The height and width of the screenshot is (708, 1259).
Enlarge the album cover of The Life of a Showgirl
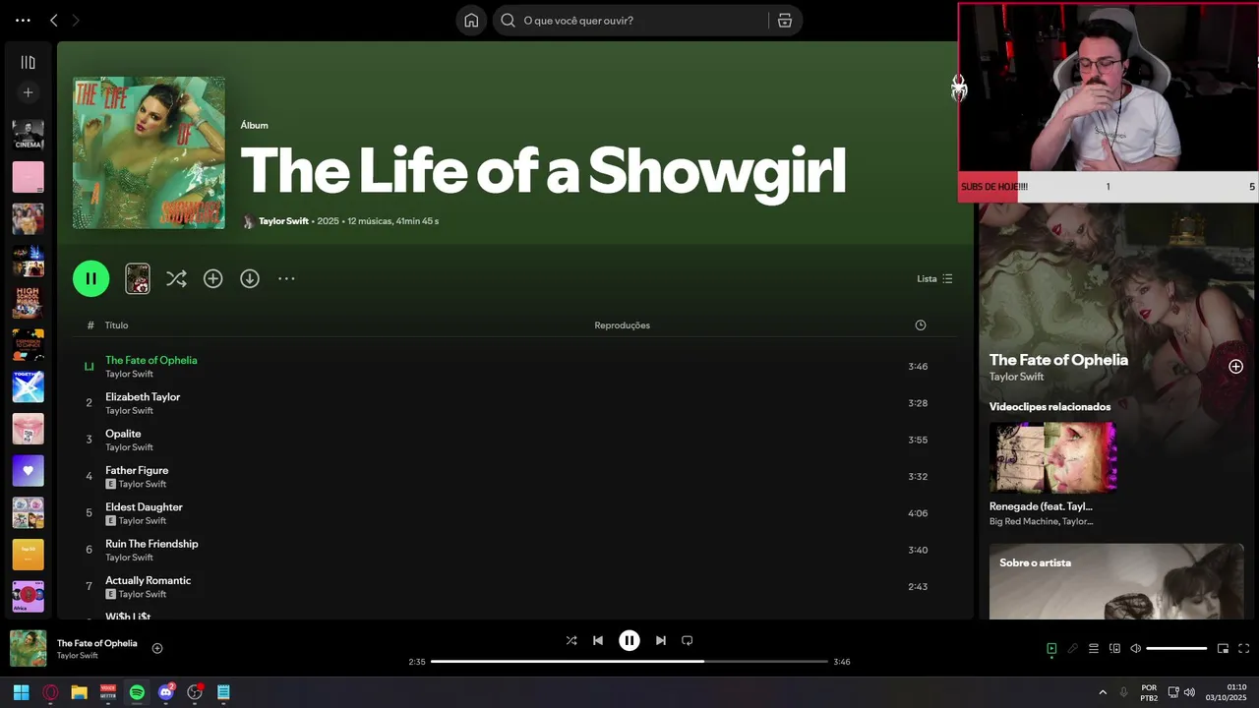pyautogui.click(x=149, y=152)
